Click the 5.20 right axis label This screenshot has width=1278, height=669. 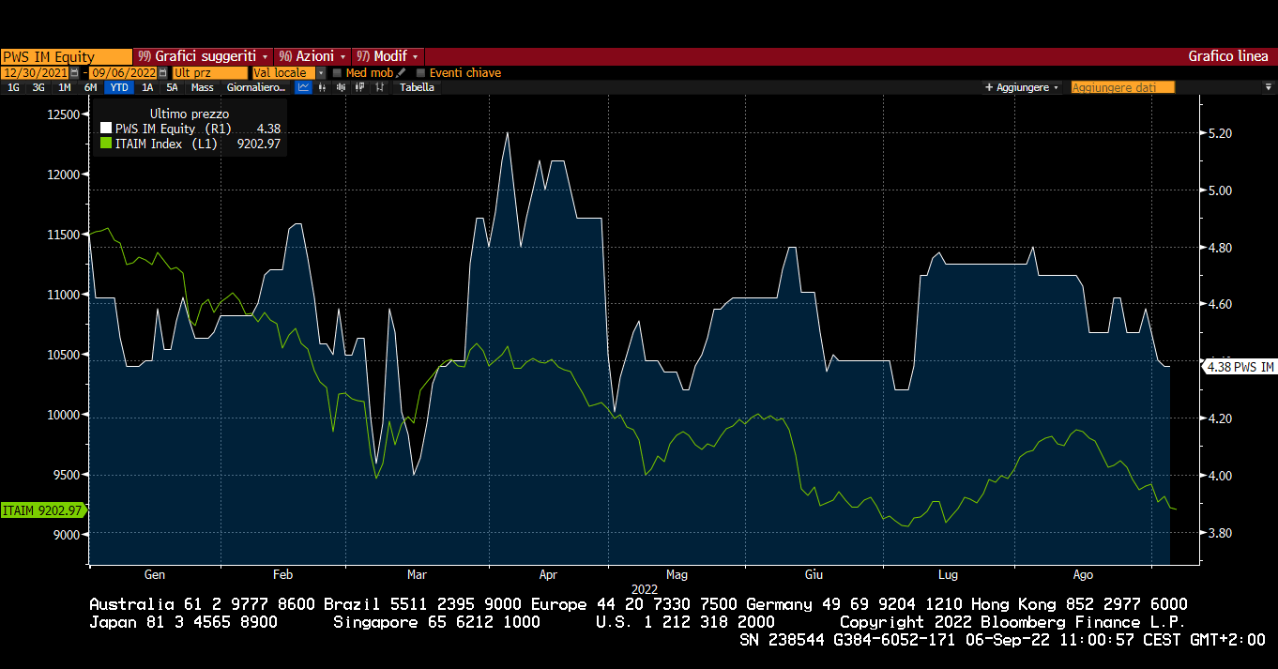(1220, 134)
